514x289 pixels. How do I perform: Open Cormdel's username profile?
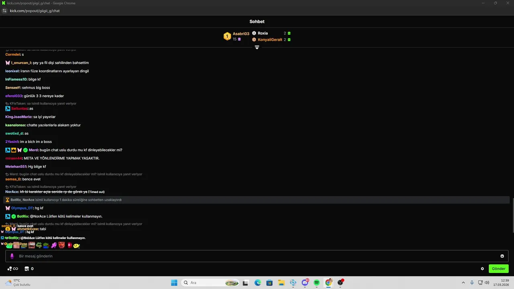click(13, 55)
